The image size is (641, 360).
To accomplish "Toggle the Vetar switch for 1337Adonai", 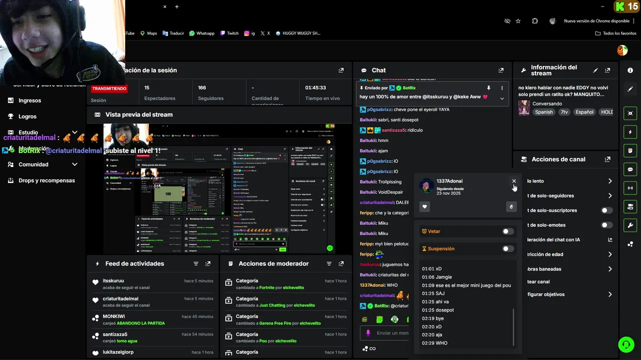I will pos(508,231).
